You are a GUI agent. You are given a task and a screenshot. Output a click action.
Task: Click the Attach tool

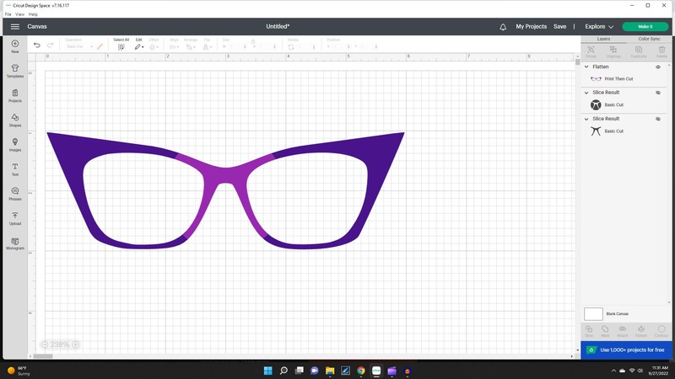click(623, 331)
